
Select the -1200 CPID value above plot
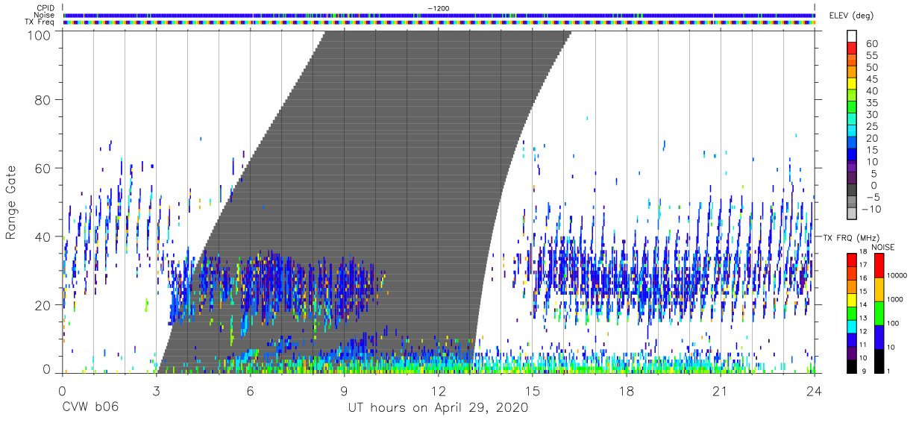point(438,8)
